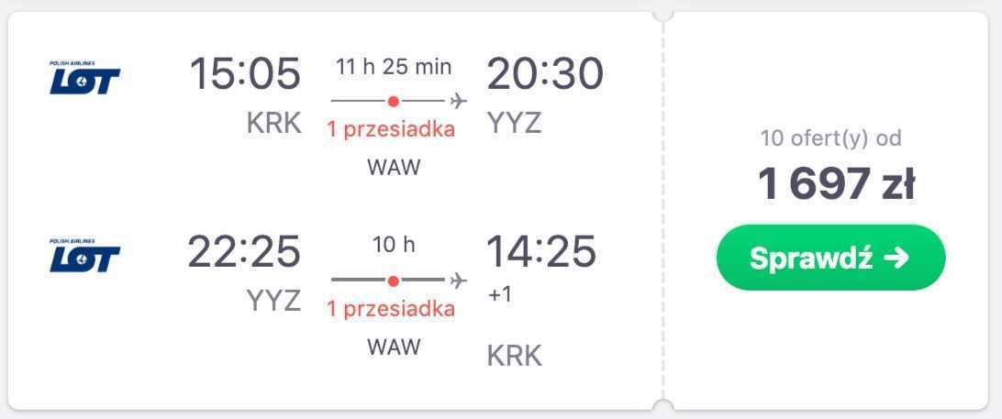The image size is (1002, 419).
Task: Click the airplane icon on return route line
Action: (458, 280)
